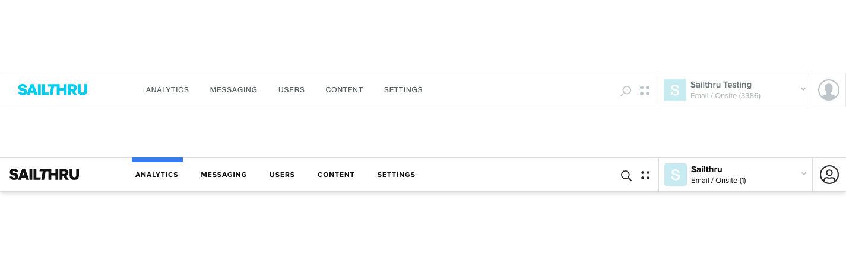Open Users menu in the top navbar

point(291,90)
